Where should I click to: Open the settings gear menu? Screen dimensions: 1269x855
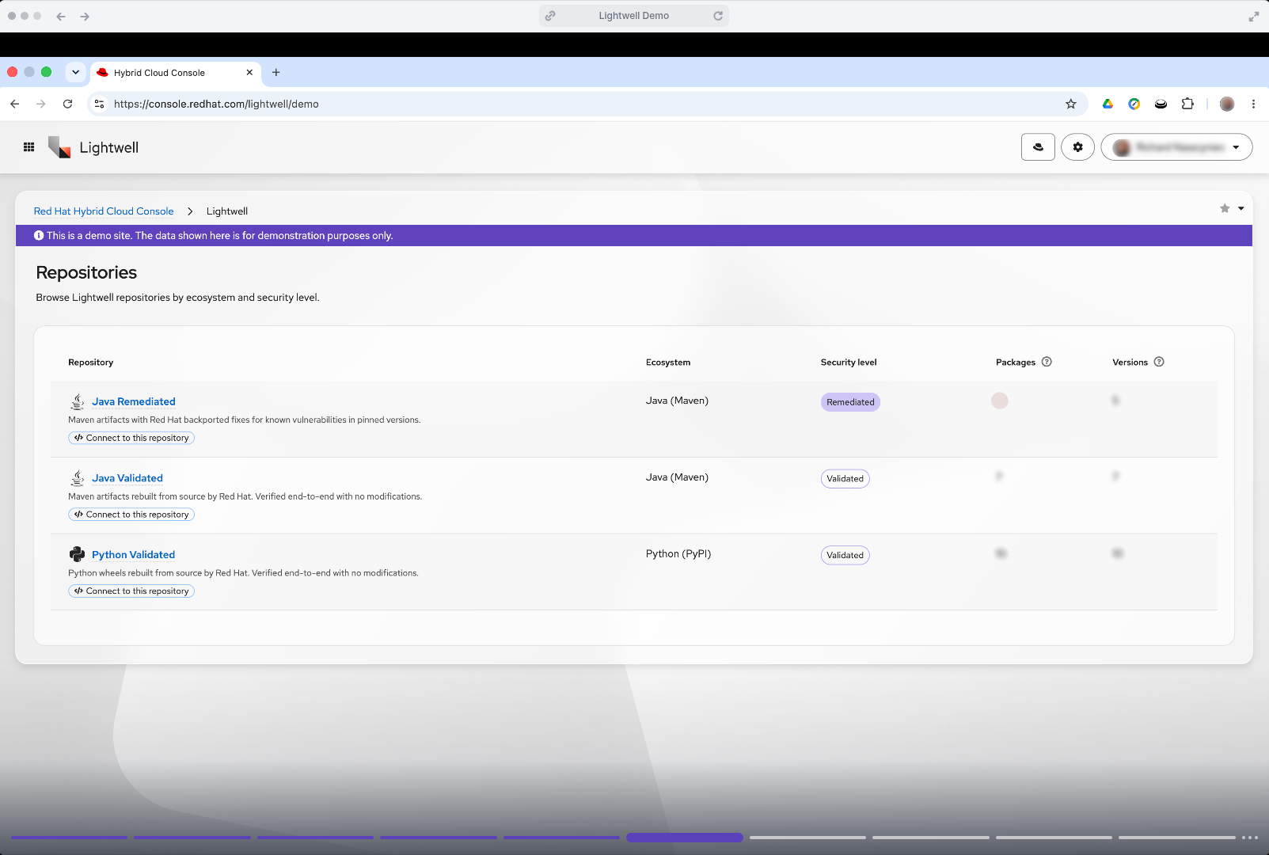(1077, 147)
